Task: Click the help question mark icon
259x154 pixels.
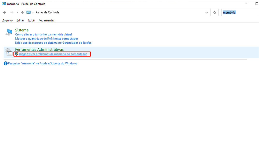Action: point(5,63)
